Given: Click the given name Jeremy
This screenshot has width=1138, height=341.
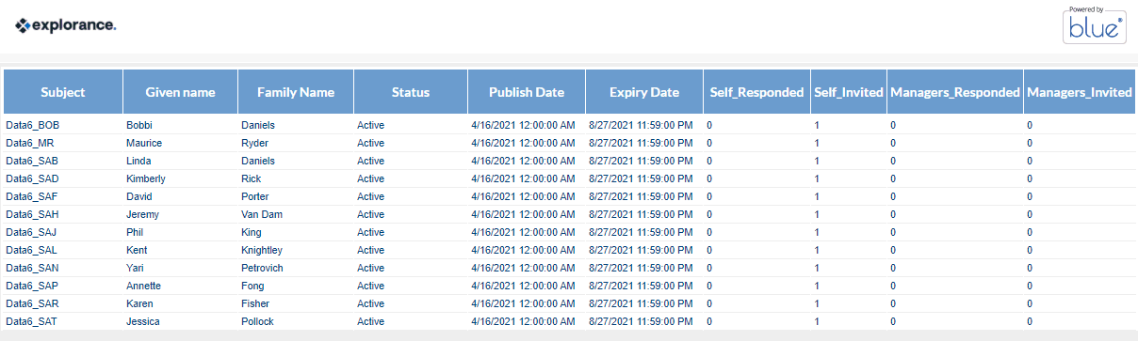Looking at the screenshot, I should [x=143, y=214].
